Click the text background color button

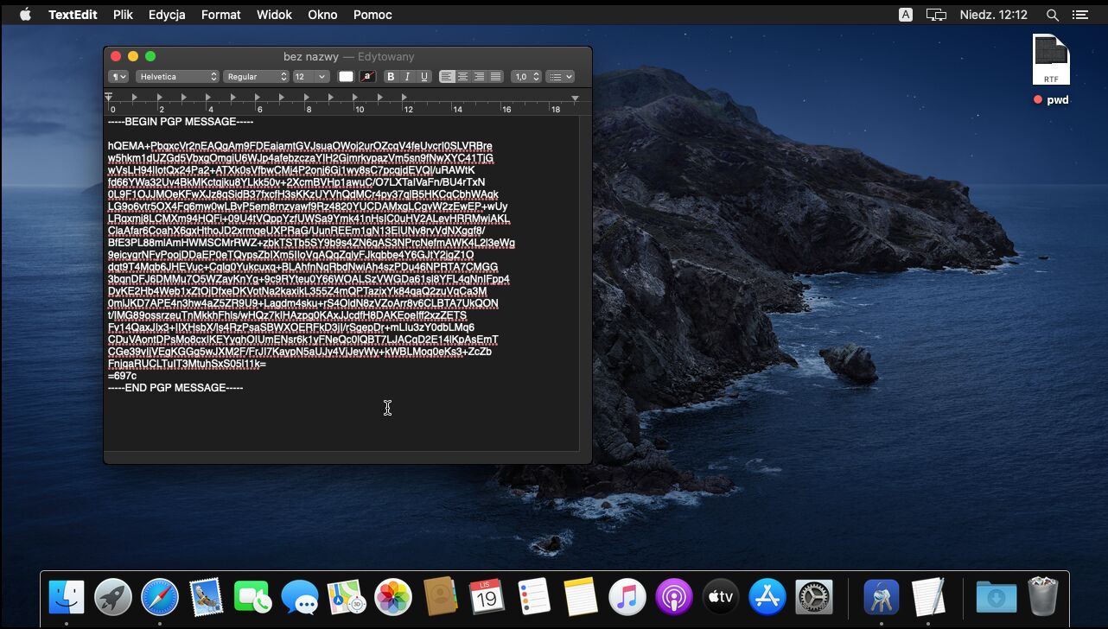coord(367,77)
